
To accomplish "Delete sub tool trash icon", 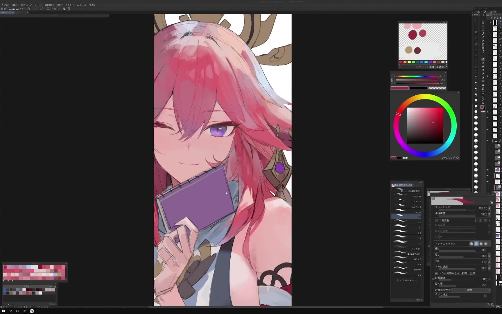I will pos(422,300).
